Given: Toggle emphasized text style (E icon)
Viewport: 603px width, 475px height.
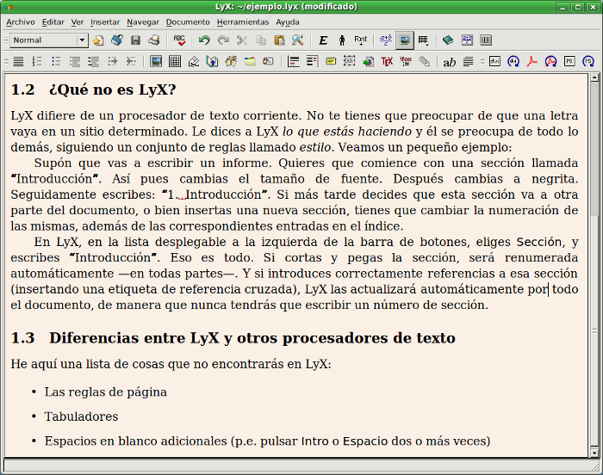Looking at the screenshot, I should click(x=323, y=40).
